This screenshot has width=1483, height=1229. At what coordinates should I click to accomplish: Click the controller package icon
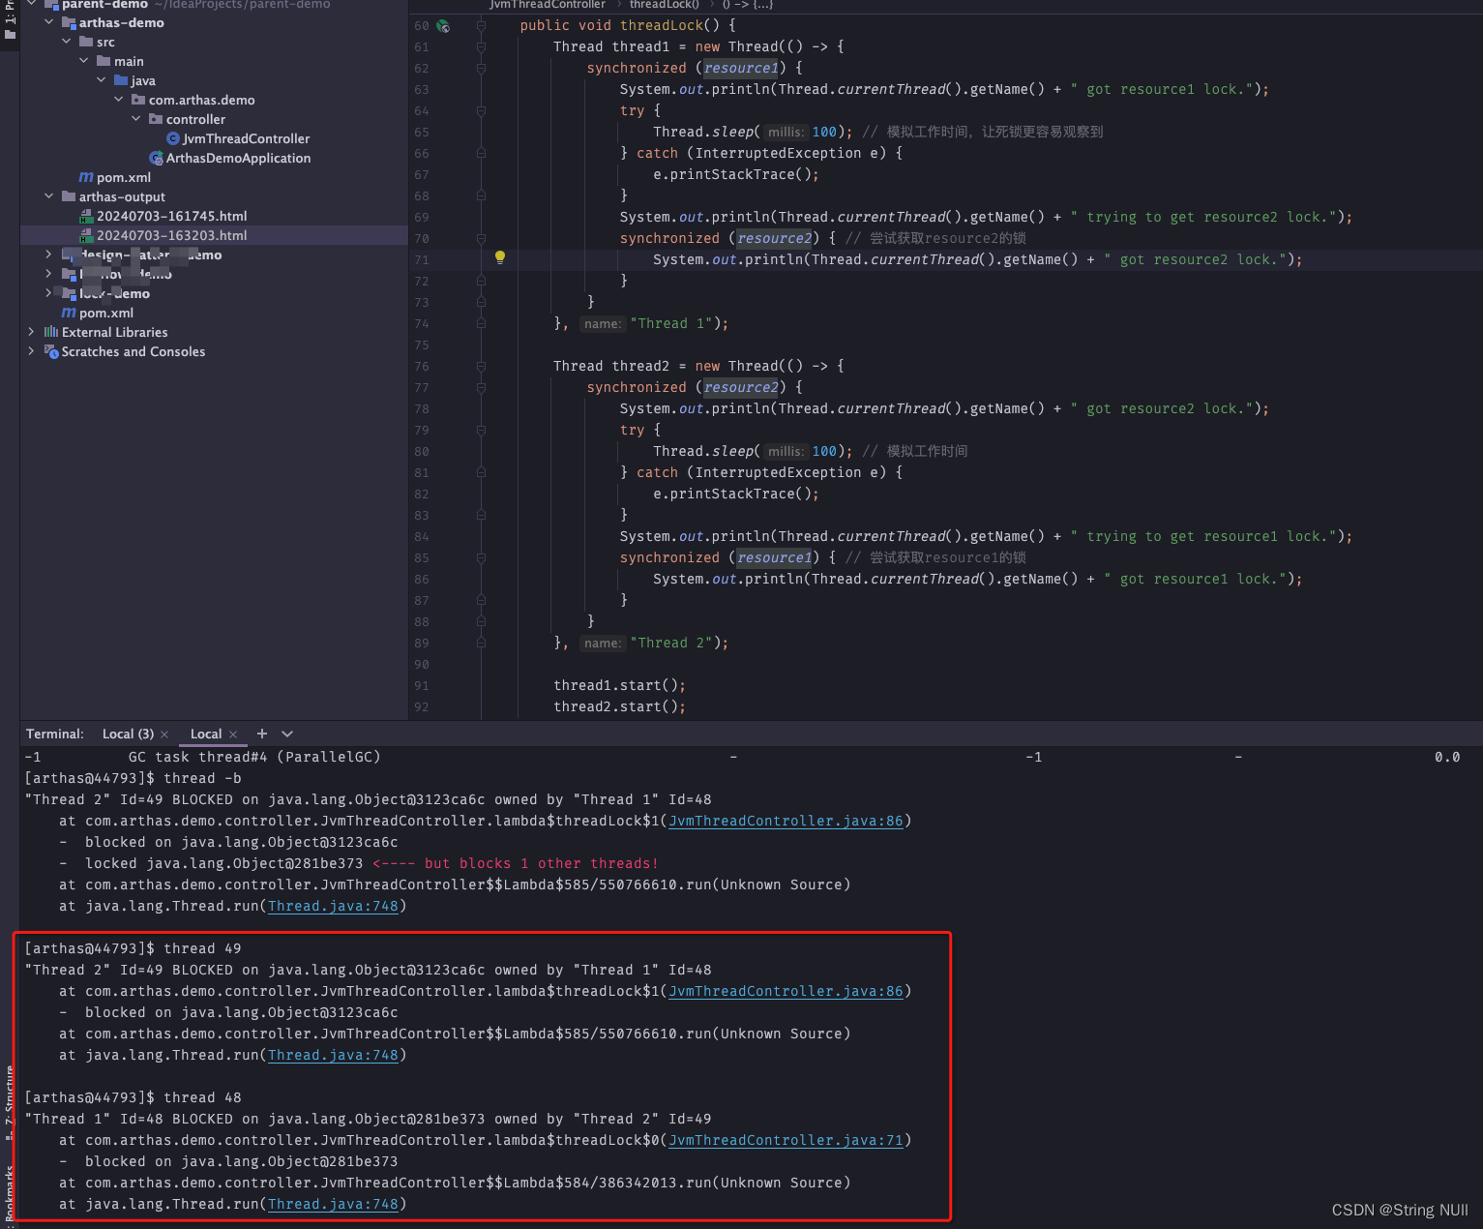[x=156, y=119]
